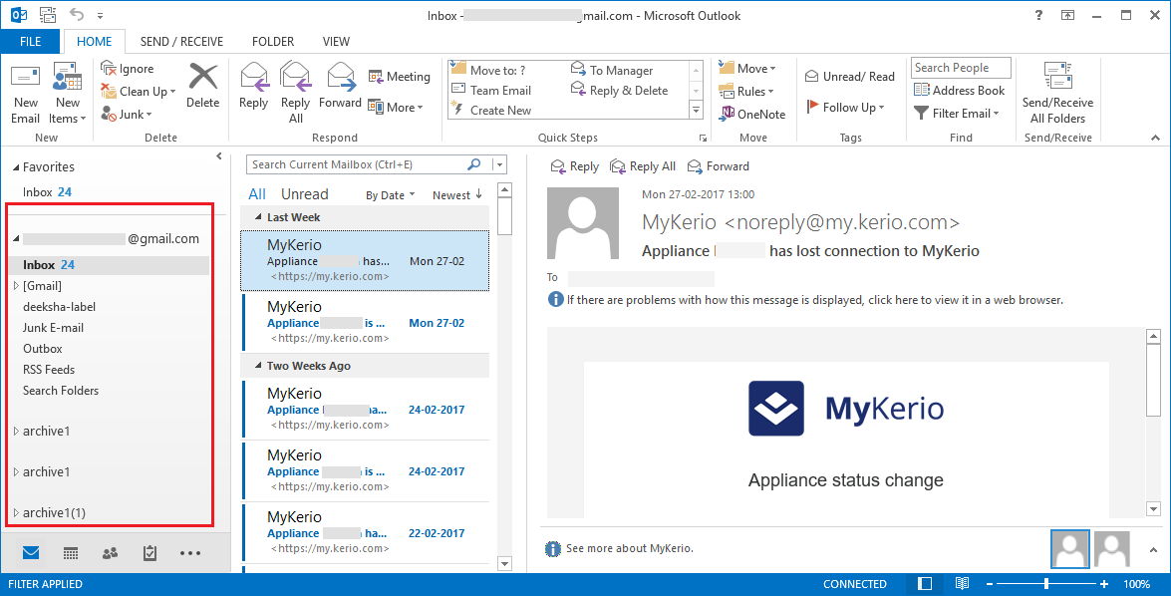
Task: Ignore the selected conversation
Action: [x=127, y=69]
